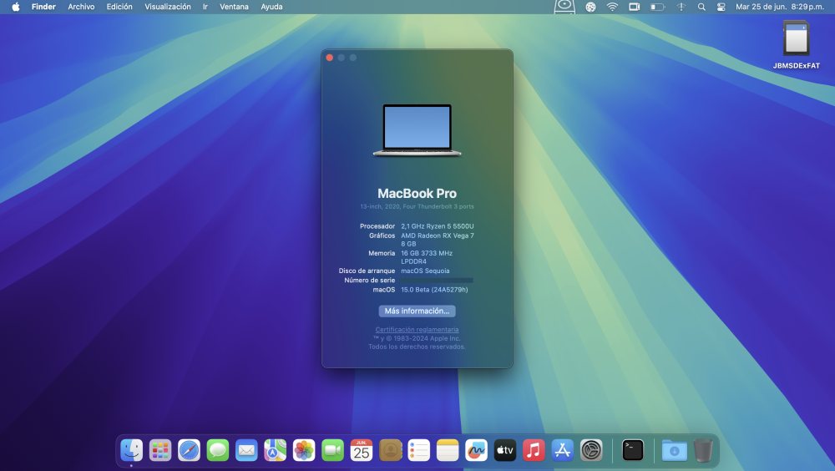Image resolution: width=835 pixels, height=471 pixels.
Task: Launch Freeform from the Dock
Action: coord(477,450)
